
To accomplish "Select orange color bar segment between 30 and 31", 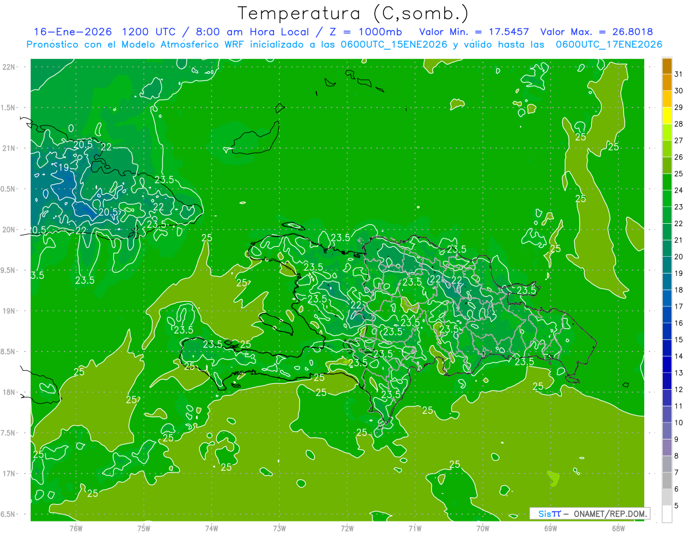I will click(667, 82).
